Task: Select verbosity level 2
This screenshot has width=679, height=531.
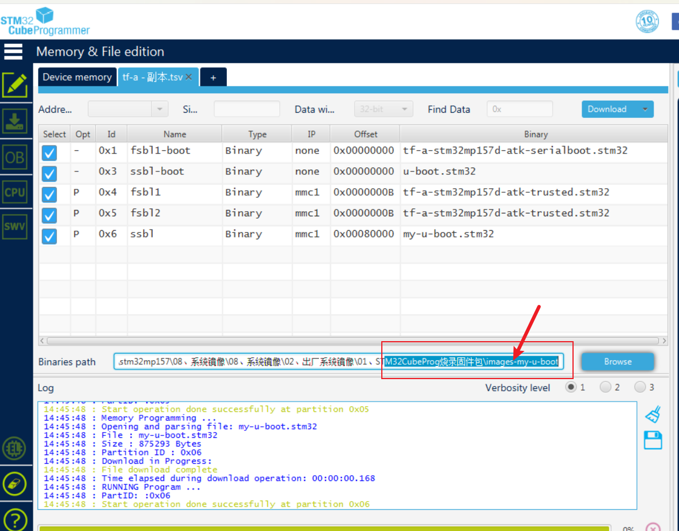Action: click(605, 387)
